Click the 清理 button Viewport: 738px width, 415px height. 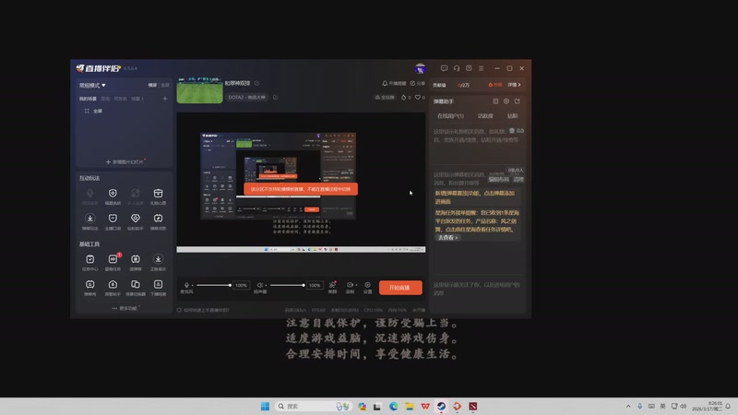pyautogui.click(x=518, y=179)
